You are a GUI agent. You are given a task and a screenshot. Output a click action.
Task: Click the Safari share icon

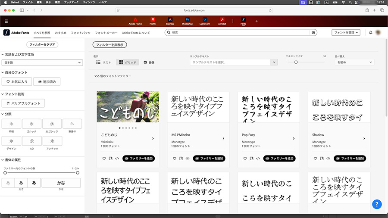coord(367,10)
